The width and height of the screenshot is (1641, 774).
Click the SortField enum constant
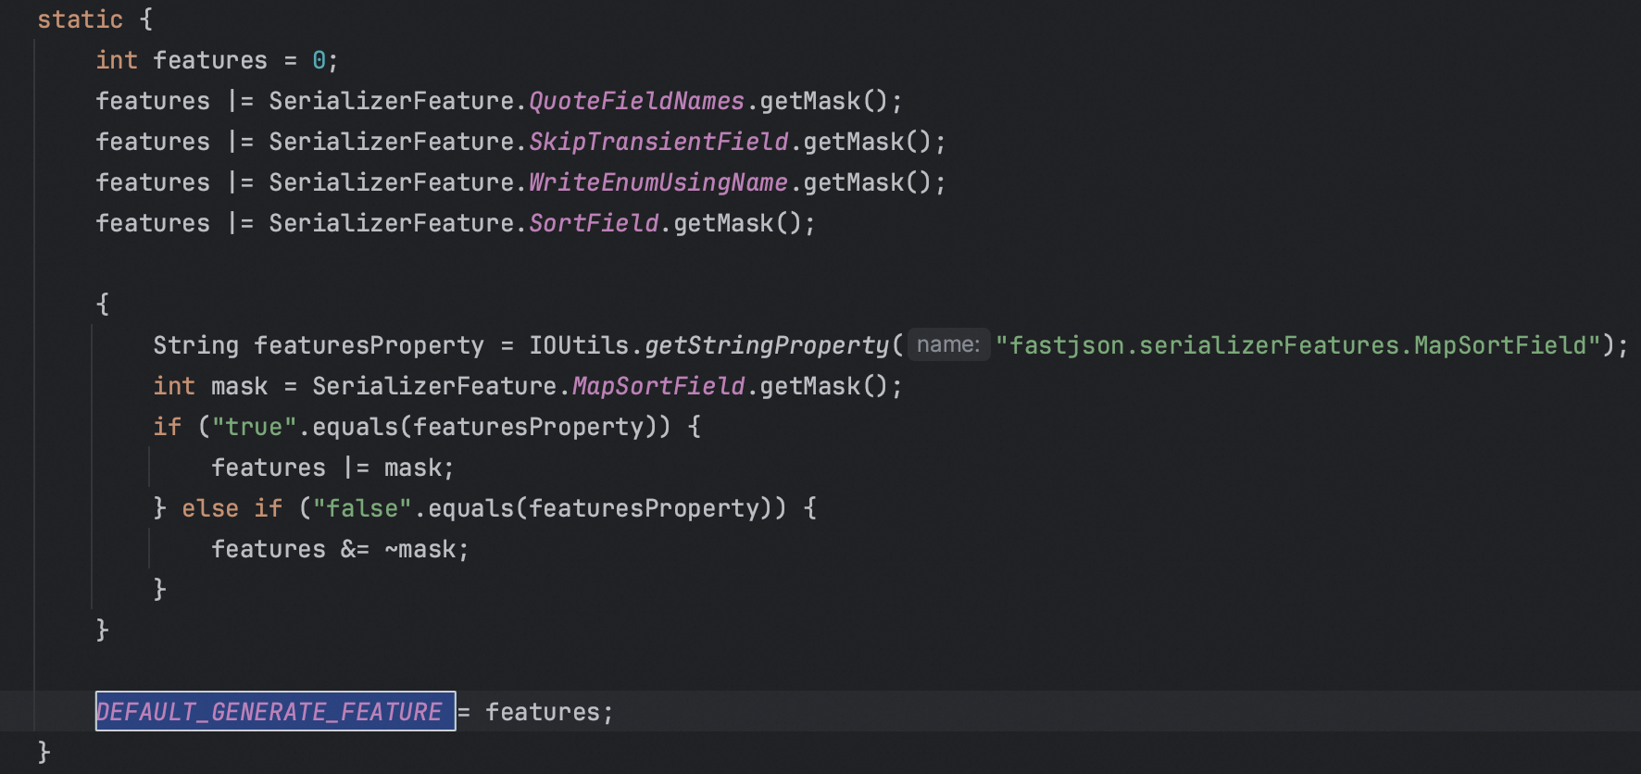pyautogui.click(x=594, y=223)
